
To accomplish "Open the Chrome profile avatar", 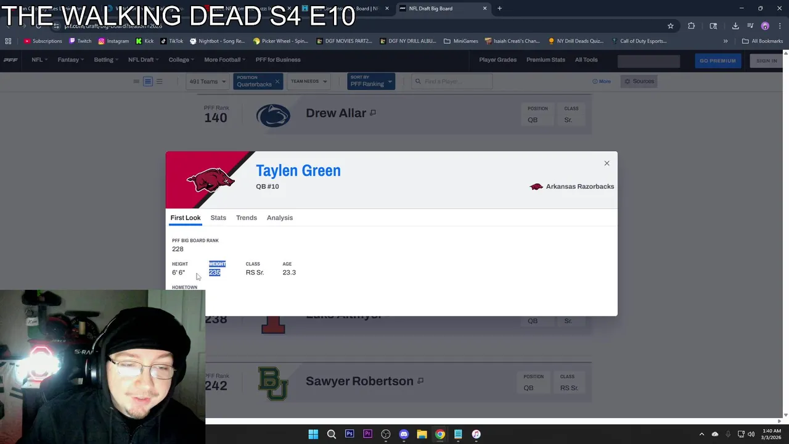I will click(765, 26).
